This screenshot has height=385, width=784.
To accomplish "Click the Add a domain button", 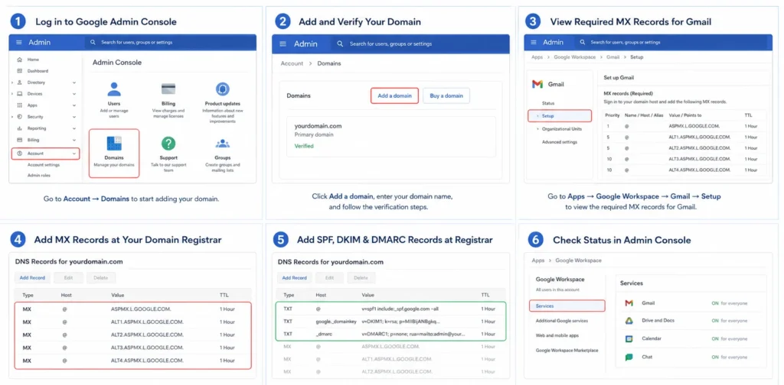I will pyautogui.click(x=394, y=95).
